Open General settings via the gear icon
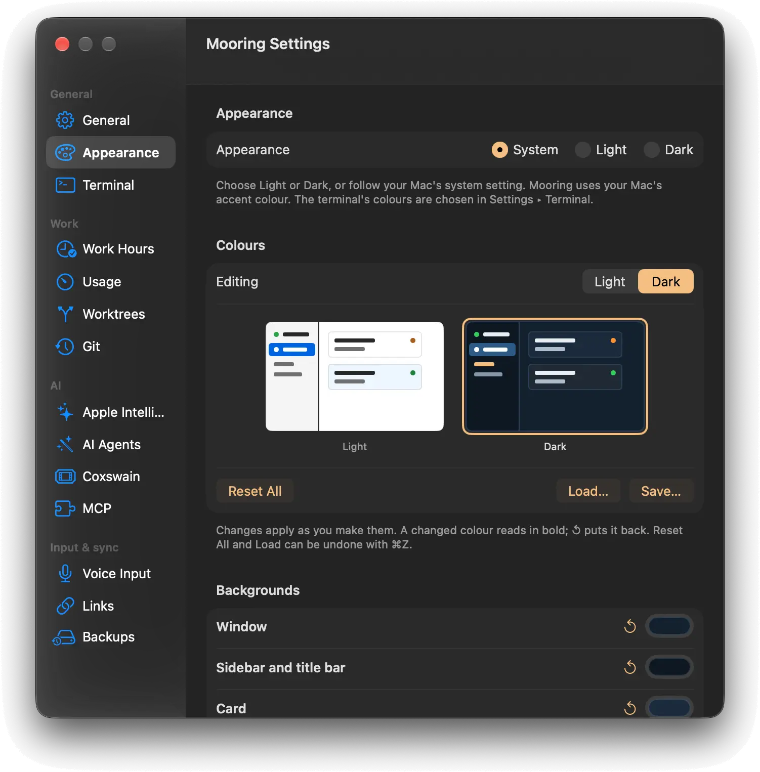Viewport: 760px width, 772px height. coord(65,120)
